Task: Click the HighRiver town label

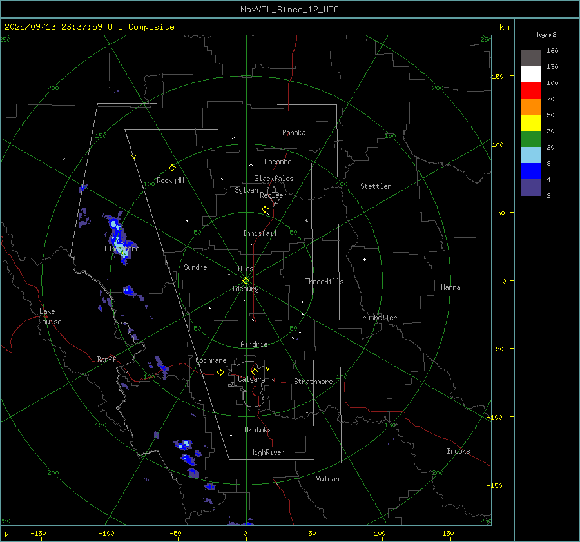Action: click(267, 452)
